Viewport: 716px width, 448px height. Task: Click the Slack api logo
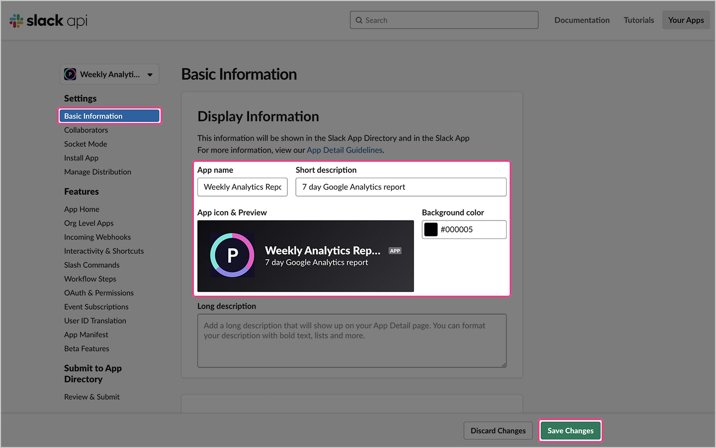click(x=48, y=20)
